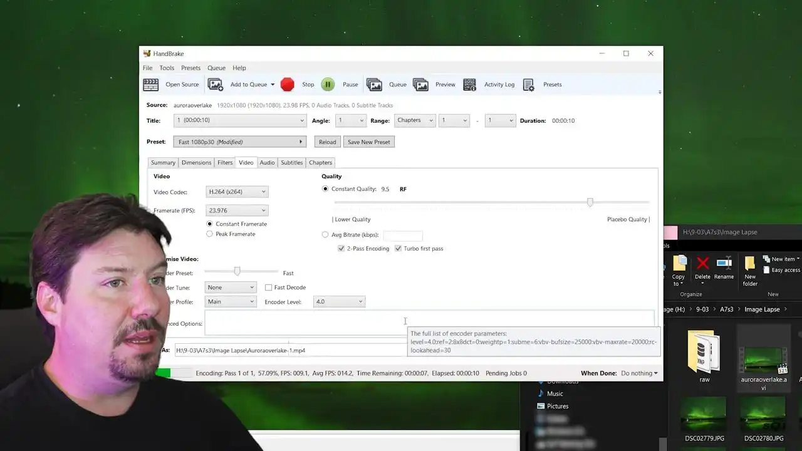Click the Rename icon in Explorer ribbon
This screenshot has width=802, height=451.
[724, 264]
